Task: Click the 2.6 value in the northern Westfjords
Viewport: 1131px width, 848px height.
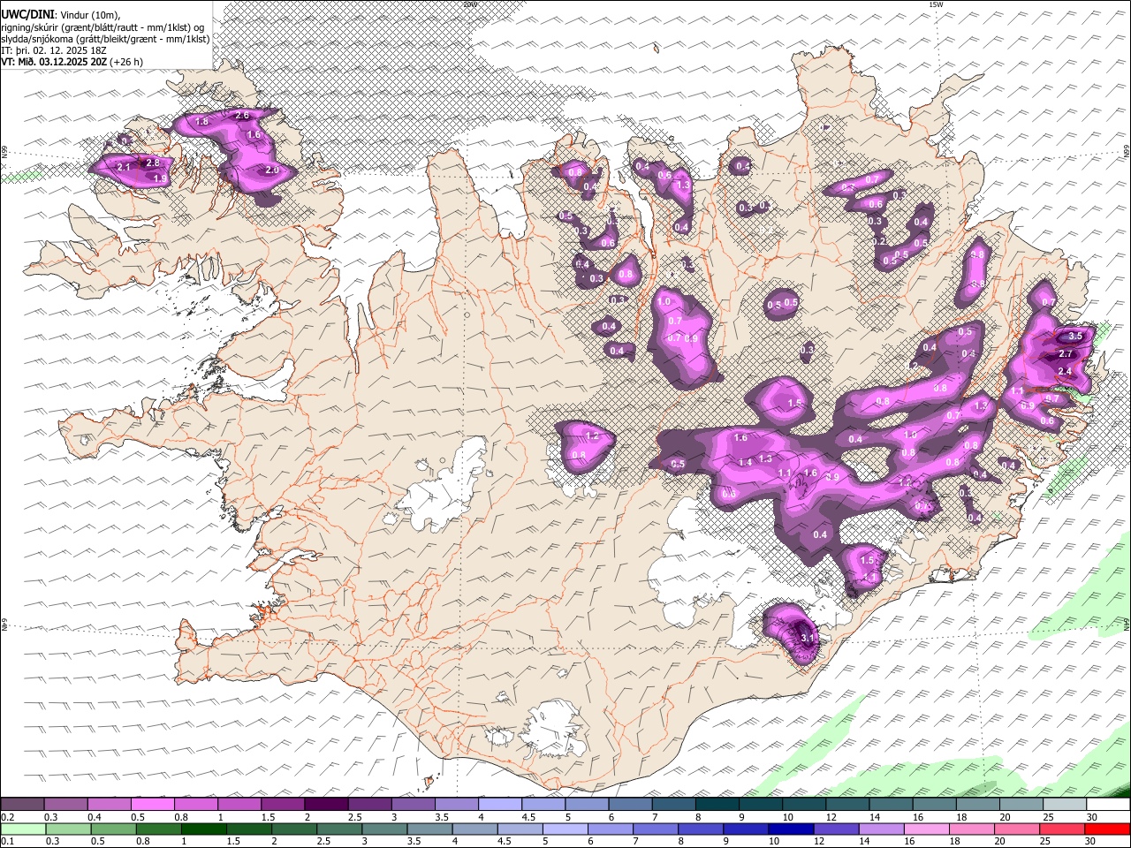Action: pos(242,116)
